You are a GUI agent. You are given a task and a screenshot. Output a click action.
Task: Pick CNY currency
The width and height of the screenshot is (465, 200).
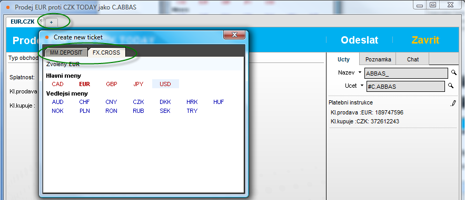111,102
